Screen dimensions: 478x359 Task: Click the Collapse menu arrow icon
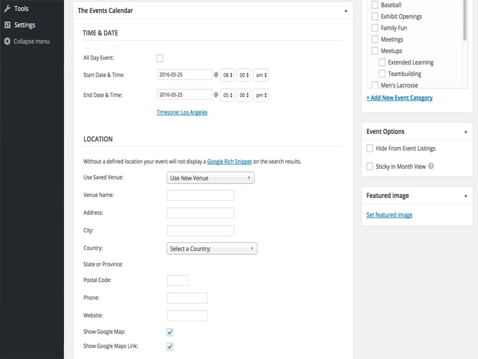pos(7,41)
